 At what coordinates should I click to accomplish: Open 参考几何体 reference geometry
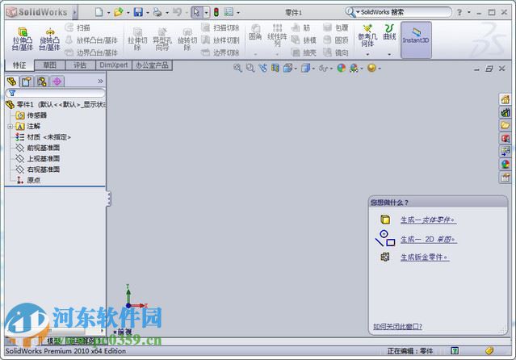pyautogui.click(x=367, y=36)
